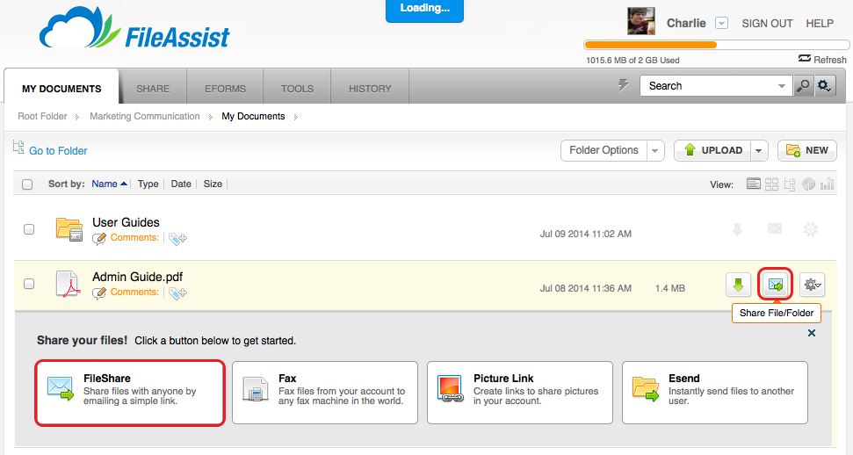Open the HISTORY tab
The image size is (853, 455).
(x=370, y=88)
